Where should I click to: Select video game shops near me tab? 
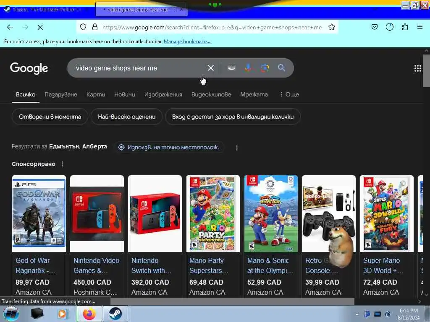pos(142,10)
